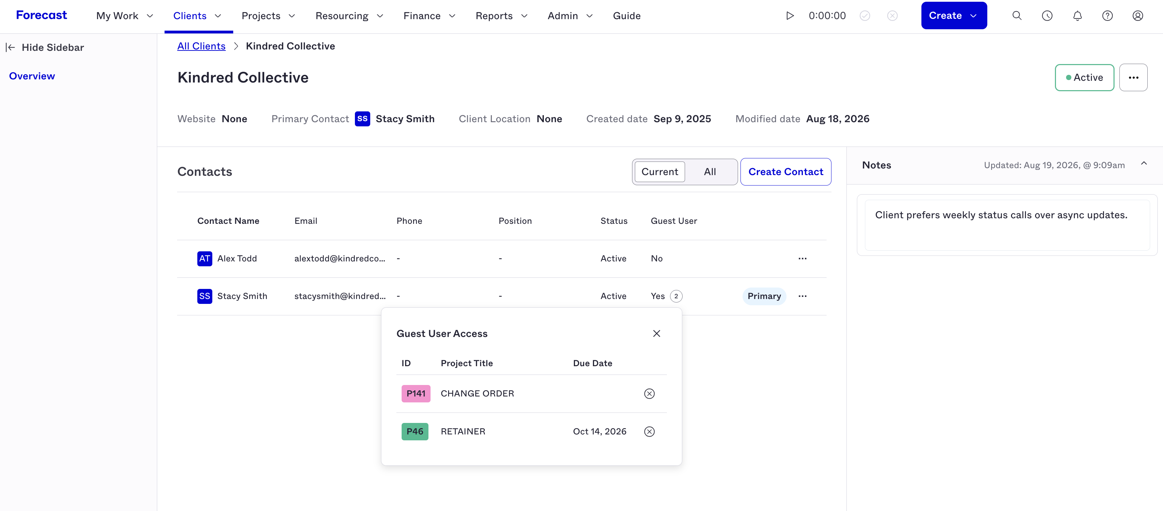Click the RETAINER project title
The image size is (1163, 511).
tap(463, 432)
